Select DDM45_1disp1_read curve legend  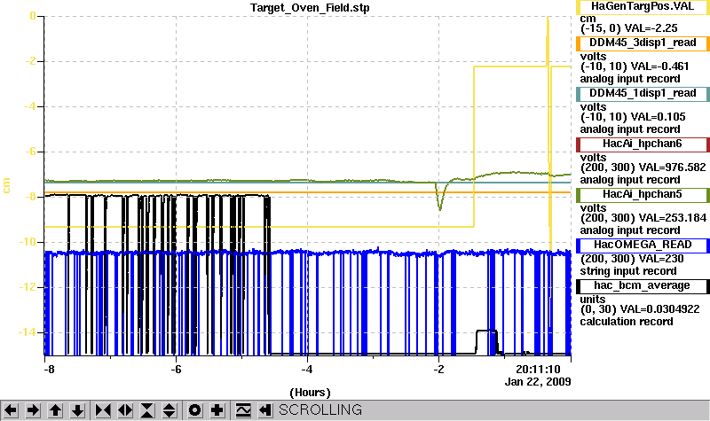pyautogui.click(x=643, y=94)
